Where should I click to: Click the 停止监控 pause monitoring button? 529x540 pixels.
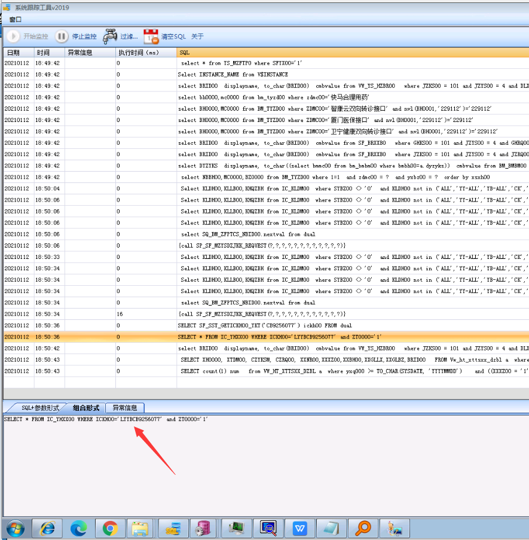pyautogui.click(x=76, y=36)
